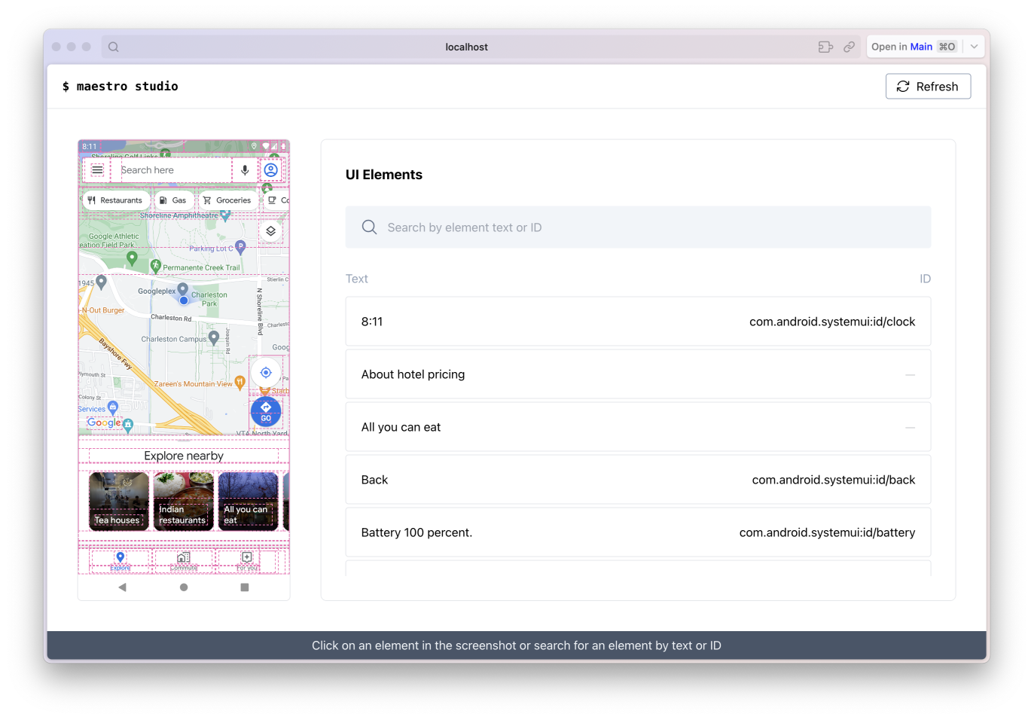The height and width of the screenshot is (720, 1034).
Task: Click the Charleston Campus map pin
Action: click(214, 337)
